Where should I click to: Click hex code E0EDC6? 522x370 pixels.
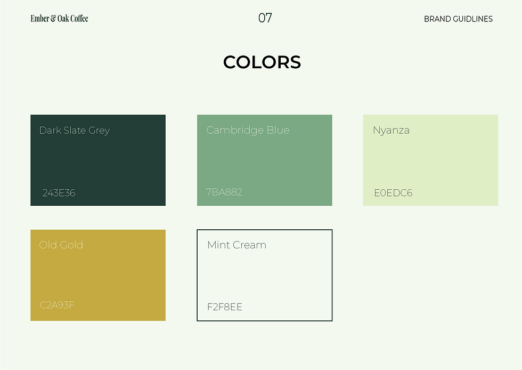coord(393,192)
